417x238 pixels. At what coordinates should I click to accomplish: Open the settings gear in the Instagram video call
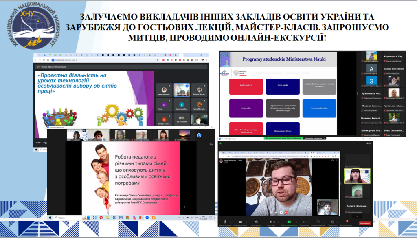(332, 161)
